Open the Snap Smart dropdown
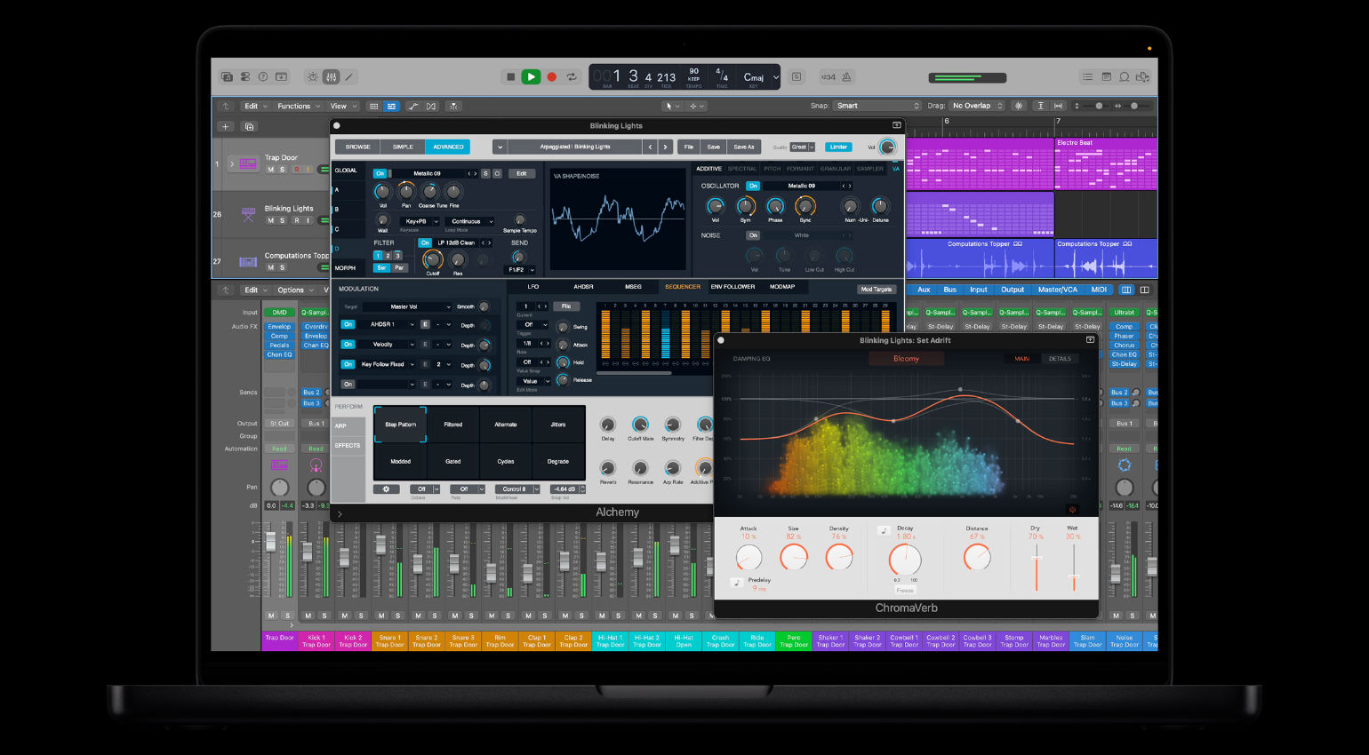The height and width of the screenshot is (755, 1369). 877,106
